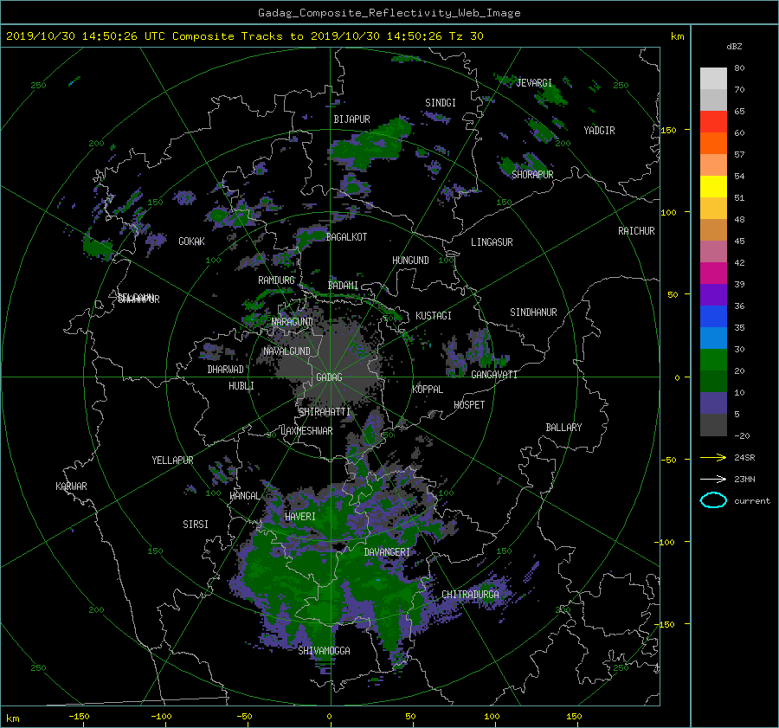Click the SHORAPUR city label
This screenshot has height=728, width=779.
(x=532, y=174)
